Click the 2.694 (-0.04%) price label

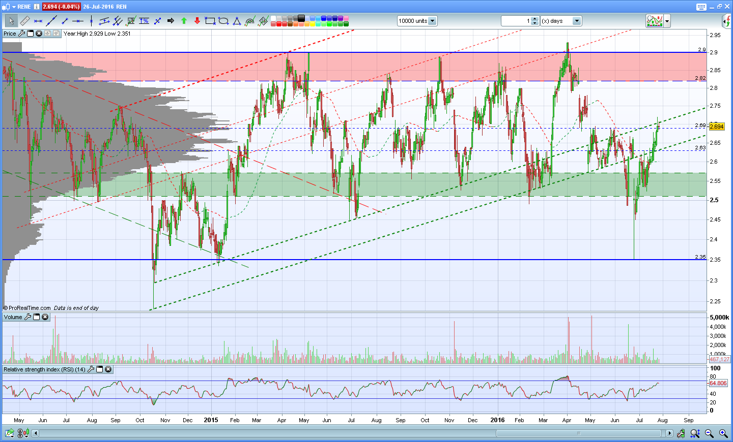point(61,7)
